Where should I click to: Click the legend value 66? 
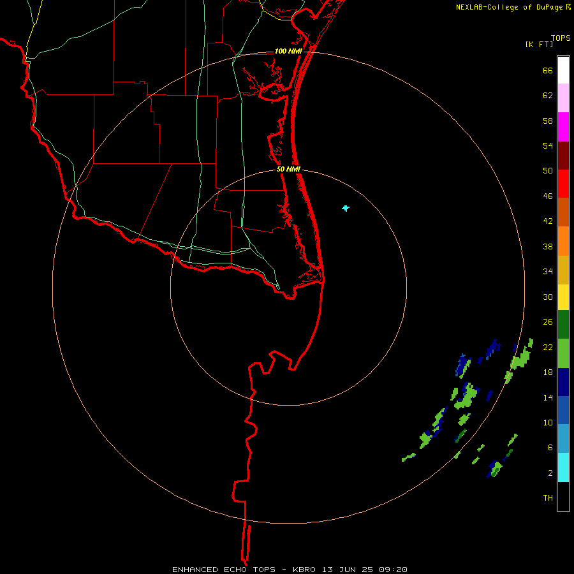click(x=548, y=71)
